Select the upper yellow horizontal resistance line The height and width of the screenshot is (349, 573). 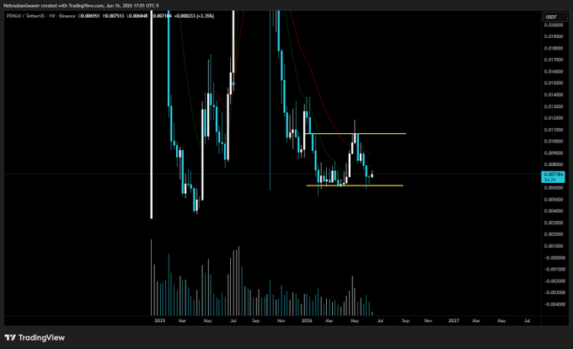tap(356, 134)
